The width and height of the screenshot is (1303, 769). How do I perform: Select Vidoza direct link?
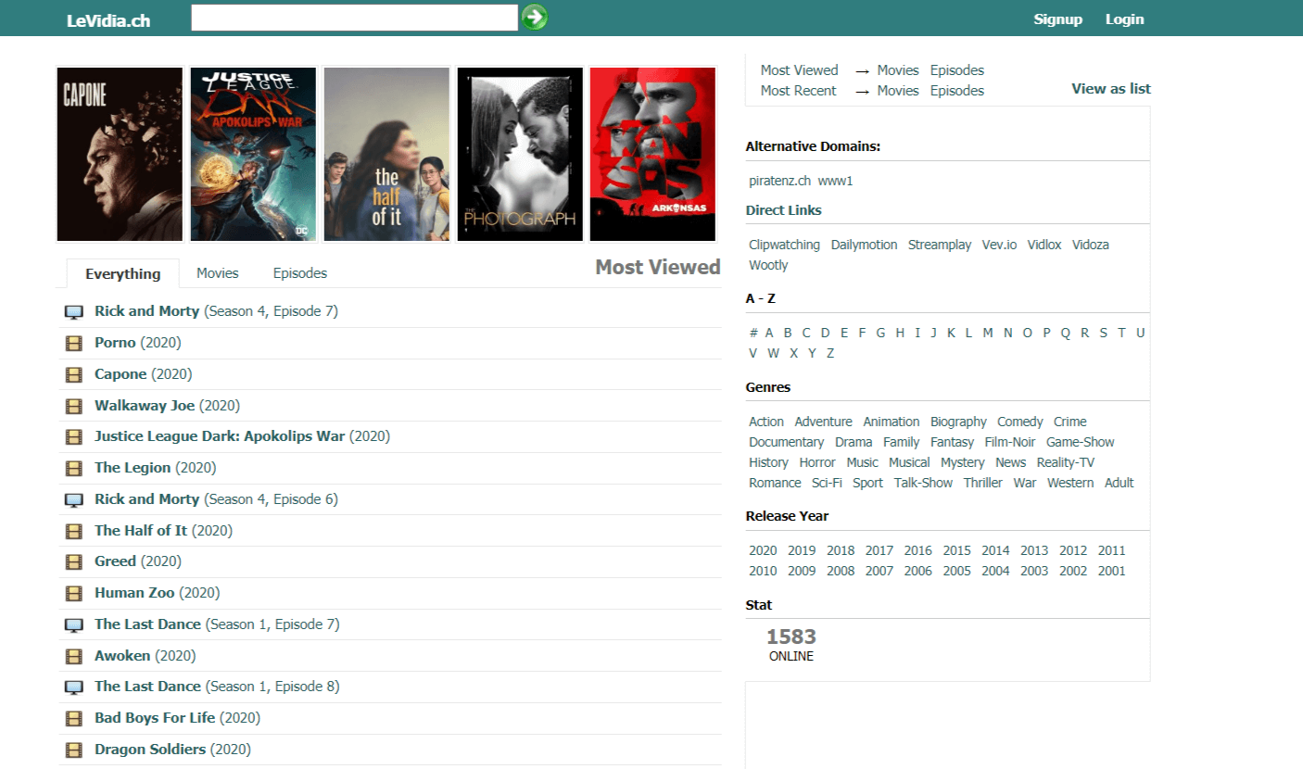coord(1091,245)
